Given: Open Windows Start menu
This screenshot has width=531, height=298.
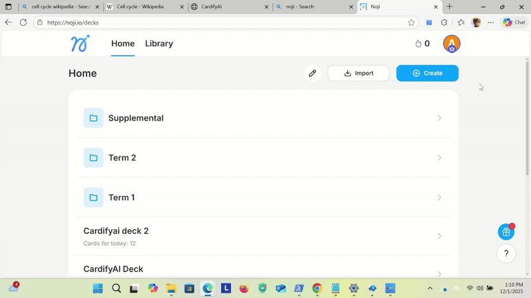Looking at the screenshot, I should pos(98,288).
